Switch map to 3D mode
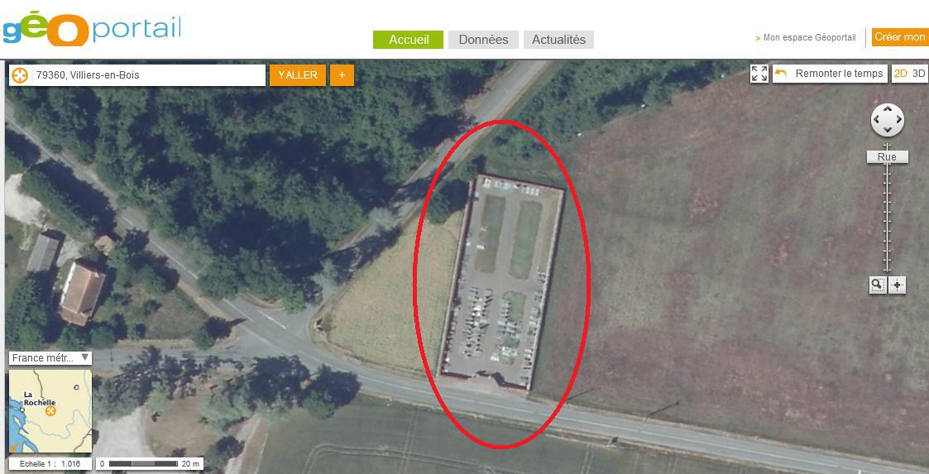The image size is (929, 474). click(918, 74)
